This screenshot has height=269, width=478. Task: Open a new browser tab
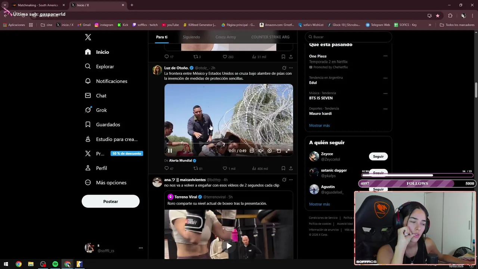pos(132,5)
